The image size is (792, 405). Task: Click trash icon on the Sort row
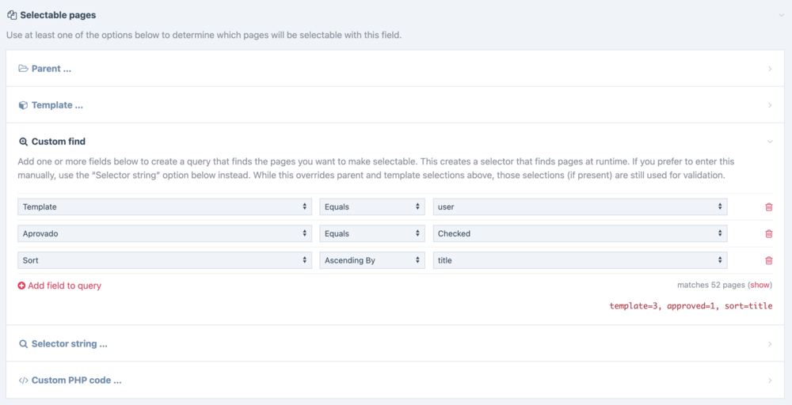768,260
